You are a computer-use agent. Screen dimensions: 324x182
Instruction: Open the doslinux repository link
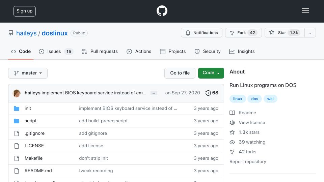(x=55, y=33)
